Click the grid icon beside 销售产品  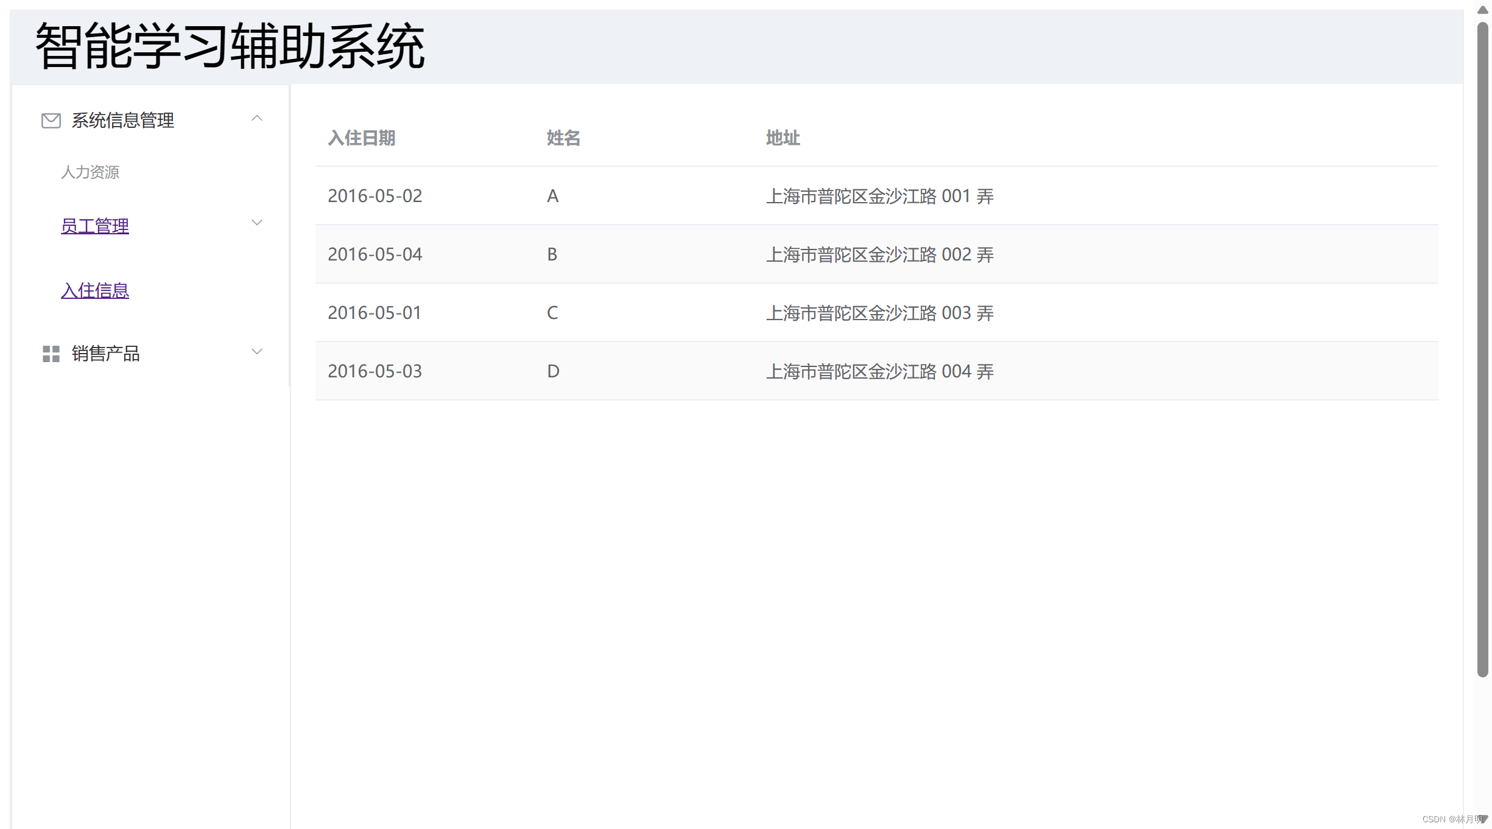[51, 354]
